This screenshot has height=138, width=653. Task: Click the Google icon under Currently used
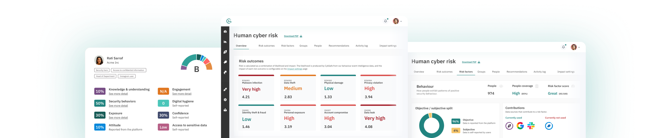[520, 126]
